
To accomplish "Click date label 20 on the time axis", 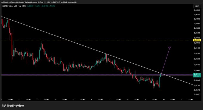I will pyautogui.click(x=163, y=100).
